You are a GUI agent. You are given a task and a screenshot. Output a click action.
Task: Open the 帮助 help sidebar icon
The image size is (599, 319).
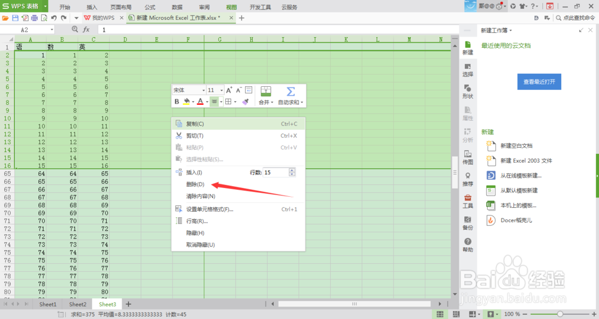[468, 245]
